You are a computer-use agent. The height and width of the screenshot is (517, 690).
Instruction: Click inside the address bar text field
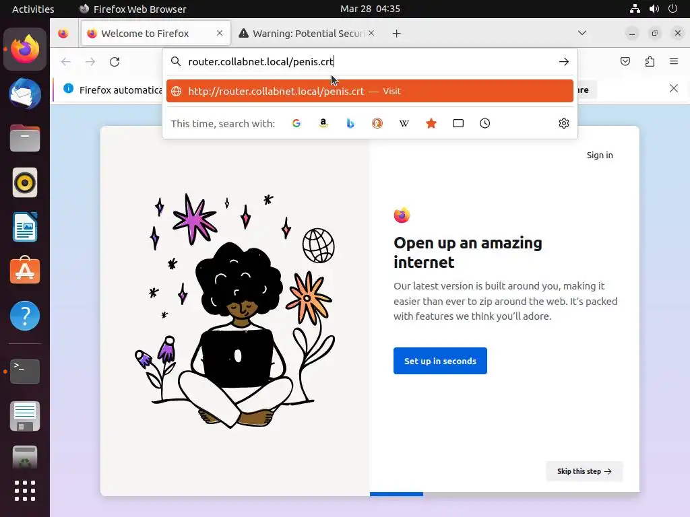370,61
